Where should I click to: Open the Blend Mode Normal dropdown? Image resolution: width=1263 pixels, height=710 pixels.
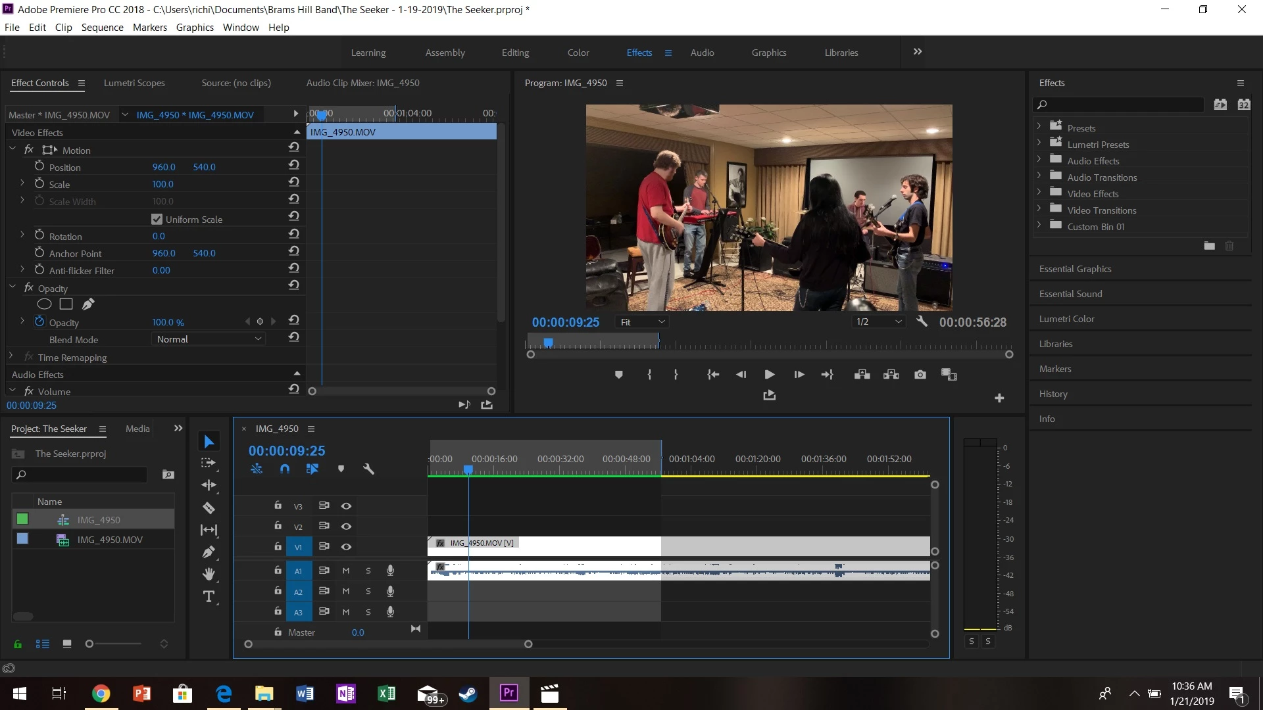208,339
